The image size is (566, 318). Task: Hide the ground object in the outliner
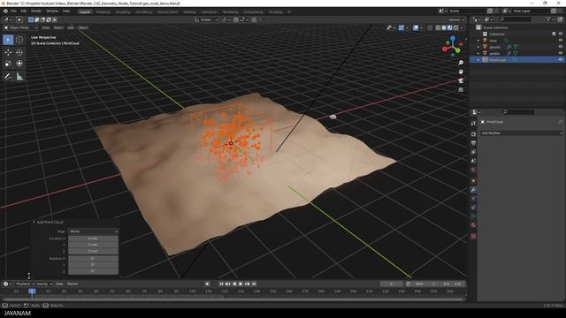click(x=561, y=47)
